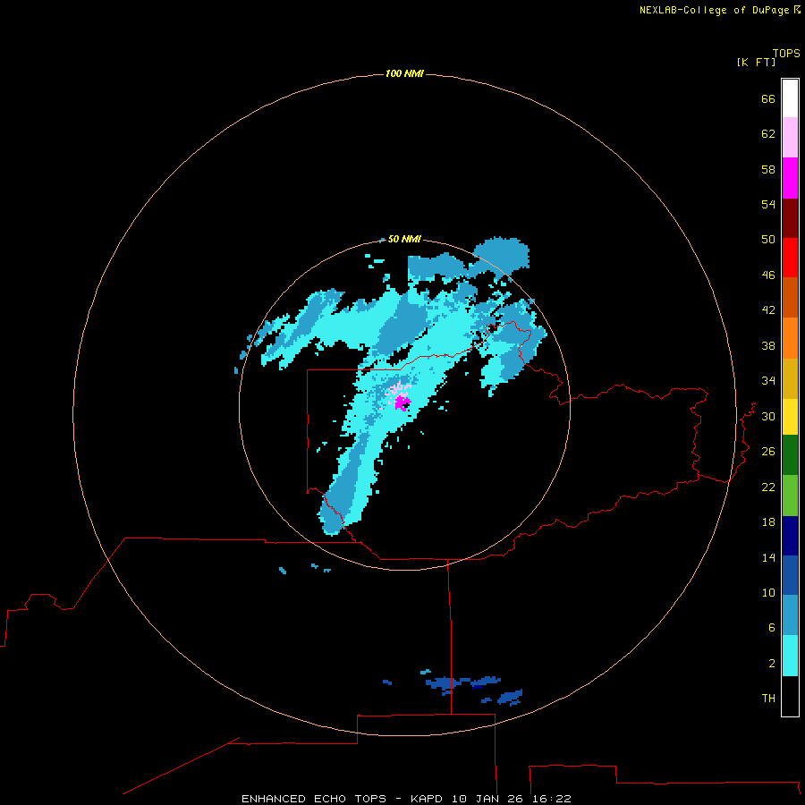Click the legend value 30

click(768, 416)
